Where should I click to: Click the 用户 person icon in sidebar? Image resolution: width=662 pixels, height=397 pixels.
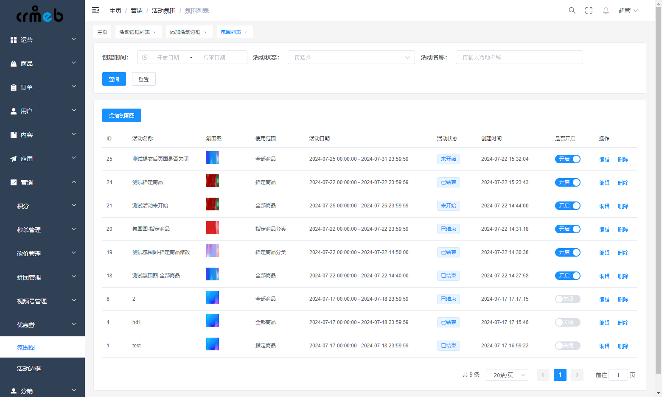tap(14, 111)
